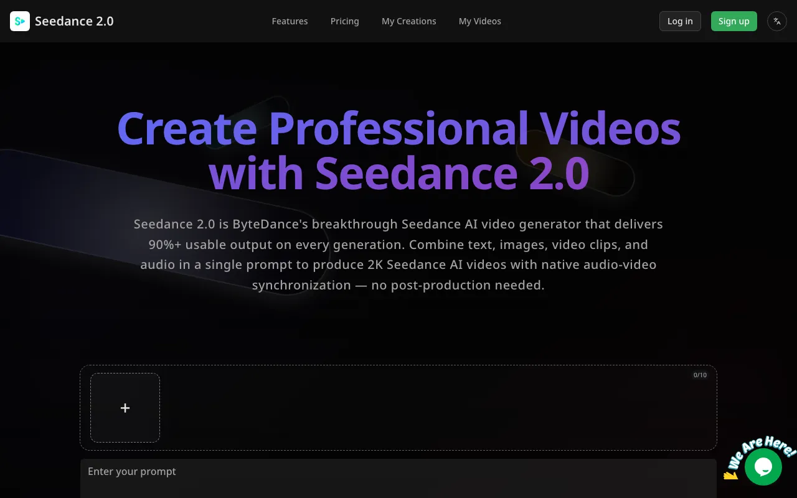Screen dimensions: 797x498
Task: Click the ByteDance description paragraph
Action: pyautogui.click(x=398, y=255)
